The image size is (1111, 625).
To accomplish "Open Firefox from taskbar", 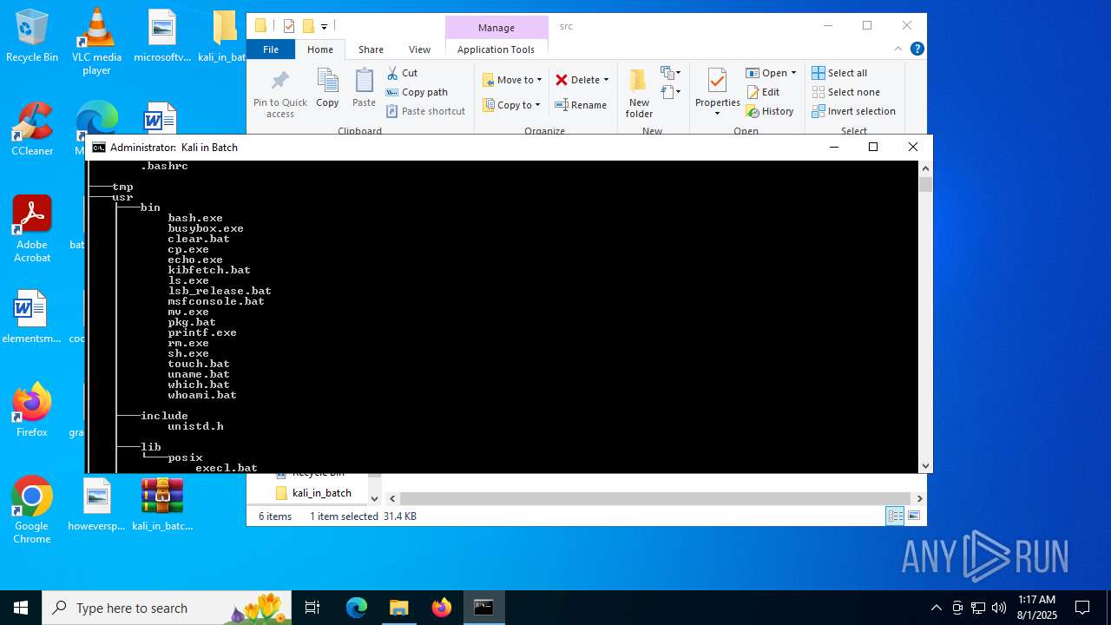I will tap(441, 608).
